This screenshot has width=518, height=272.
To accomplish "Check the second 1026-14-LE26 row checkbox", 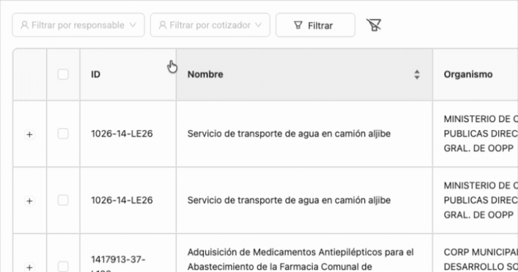I will [x=63, y=200].
